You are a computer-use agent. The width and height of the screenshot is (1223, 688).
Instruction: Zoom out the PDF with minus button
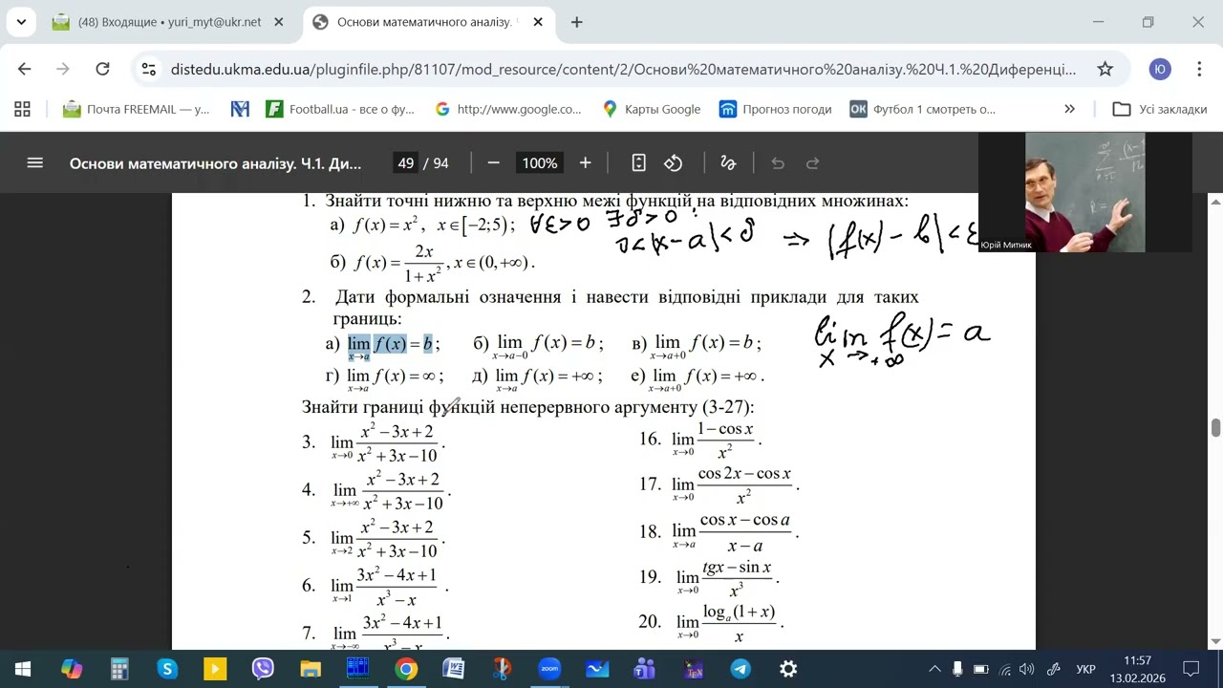coord(493,163)
